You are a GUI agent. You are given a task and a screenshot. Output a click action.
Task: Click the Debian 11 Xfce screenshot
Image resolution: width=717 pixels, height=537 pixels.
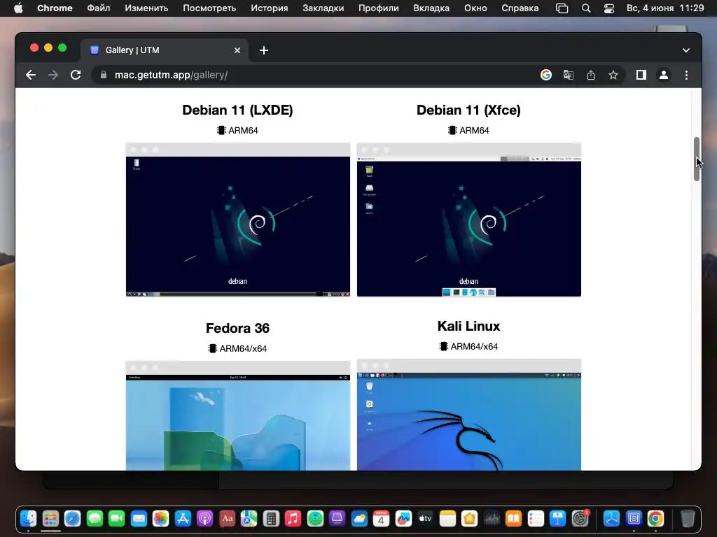point(469,220)
